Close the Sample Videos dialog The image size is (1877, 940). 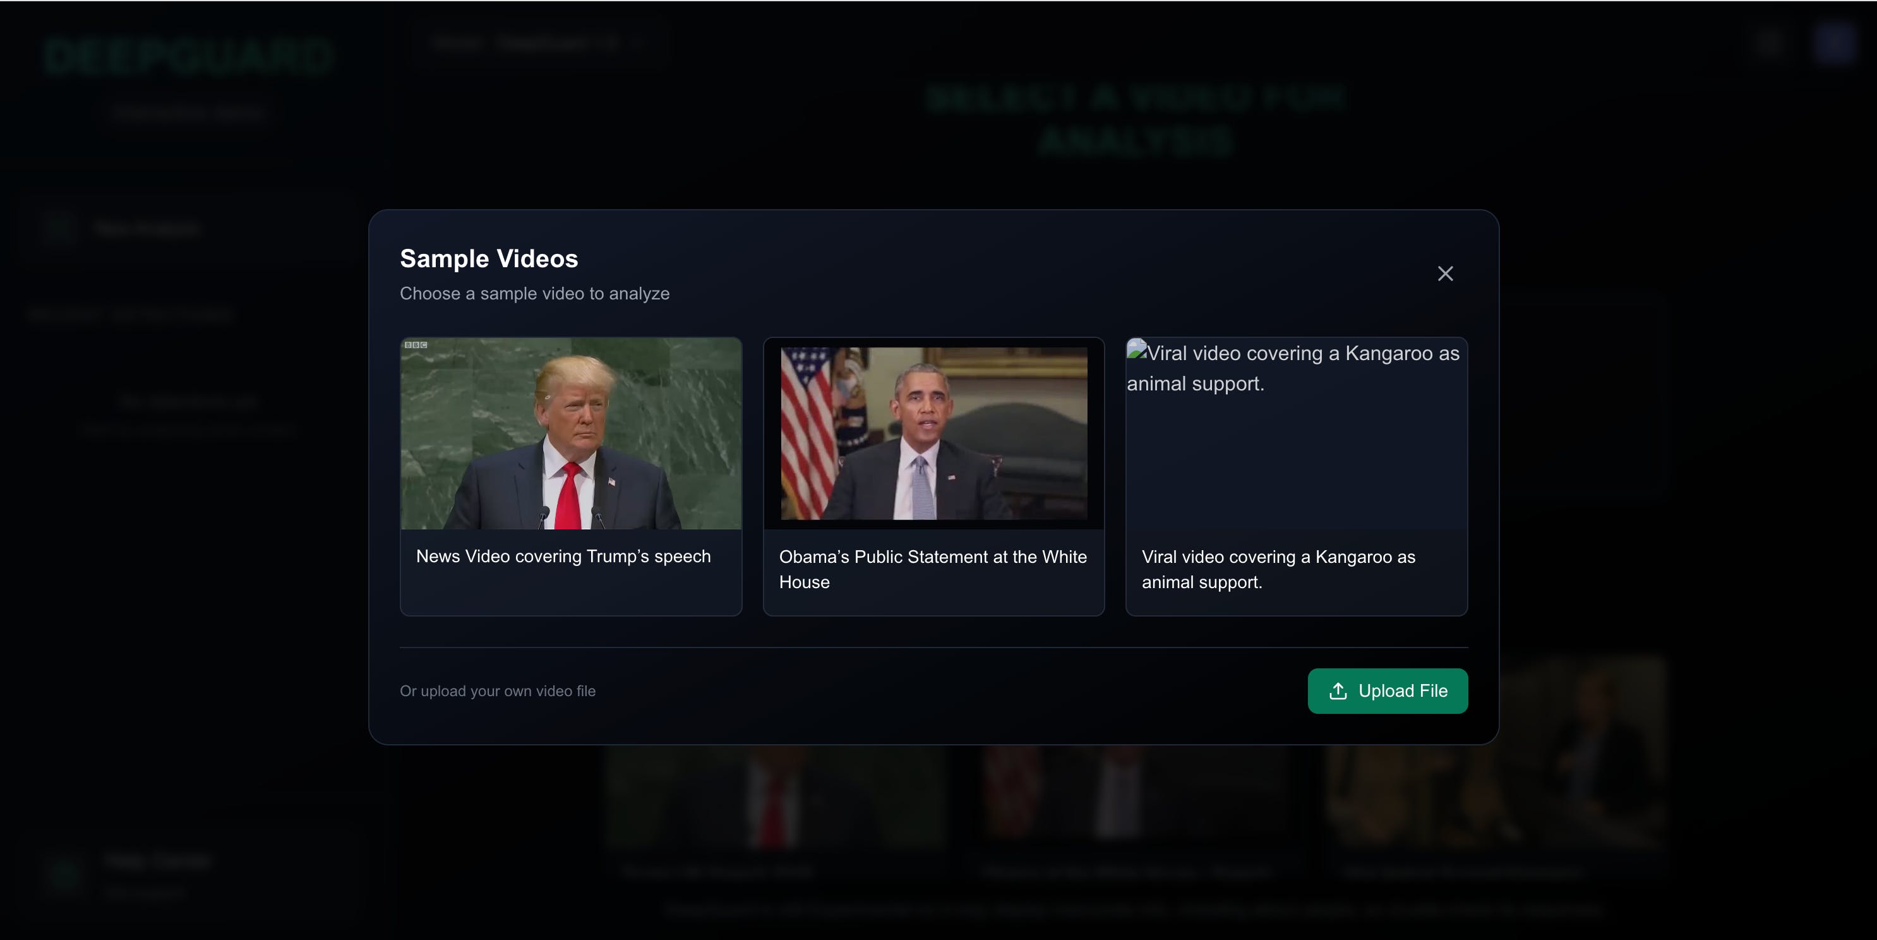pyautogui.click(x=1445, y=274)
